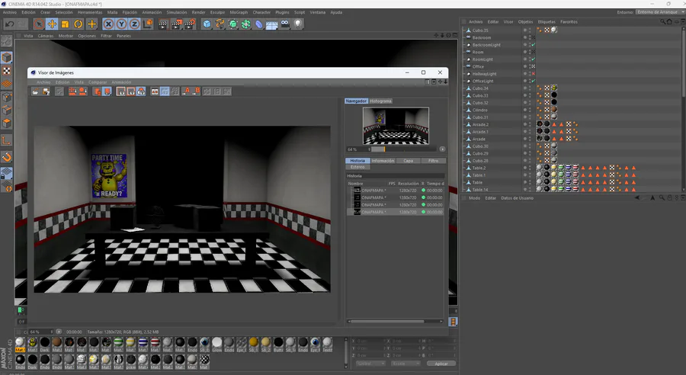The height and width of the screenshot is (375, 686).
Task: Switch to the Estéreo tab
Action: click(x=357, y=167)
